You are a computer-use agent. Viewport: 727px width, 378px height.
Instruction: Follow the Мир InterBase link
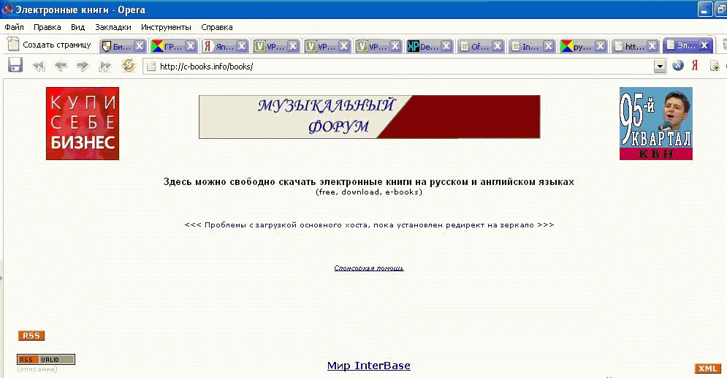368,366
